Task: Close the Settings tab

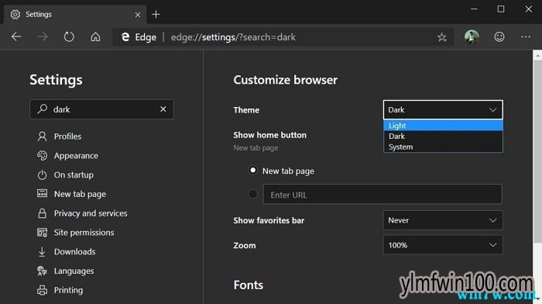Action: coord(138,15)
